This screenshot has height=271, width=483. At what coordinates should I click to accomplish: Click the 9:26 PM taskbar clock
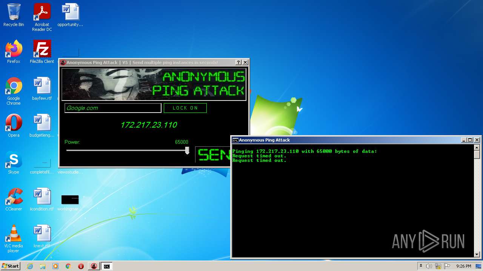click(463, 266)
